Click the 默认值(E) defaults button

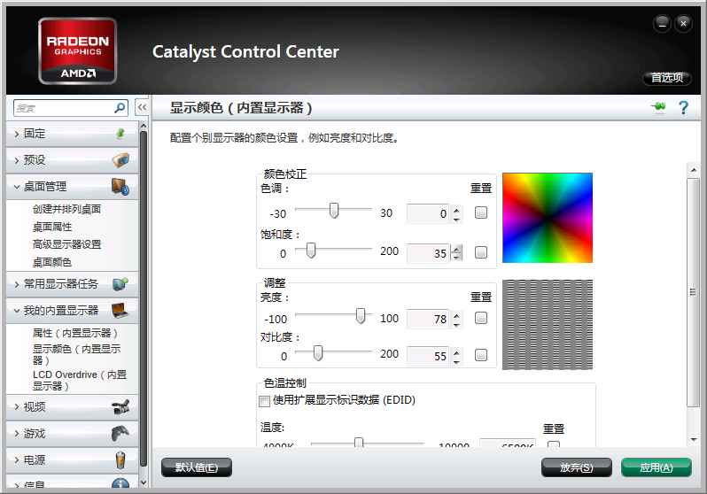197,467
